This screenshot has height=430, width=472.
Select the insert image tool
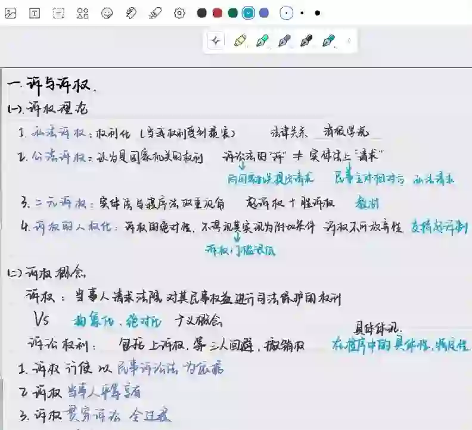[11, 13]
